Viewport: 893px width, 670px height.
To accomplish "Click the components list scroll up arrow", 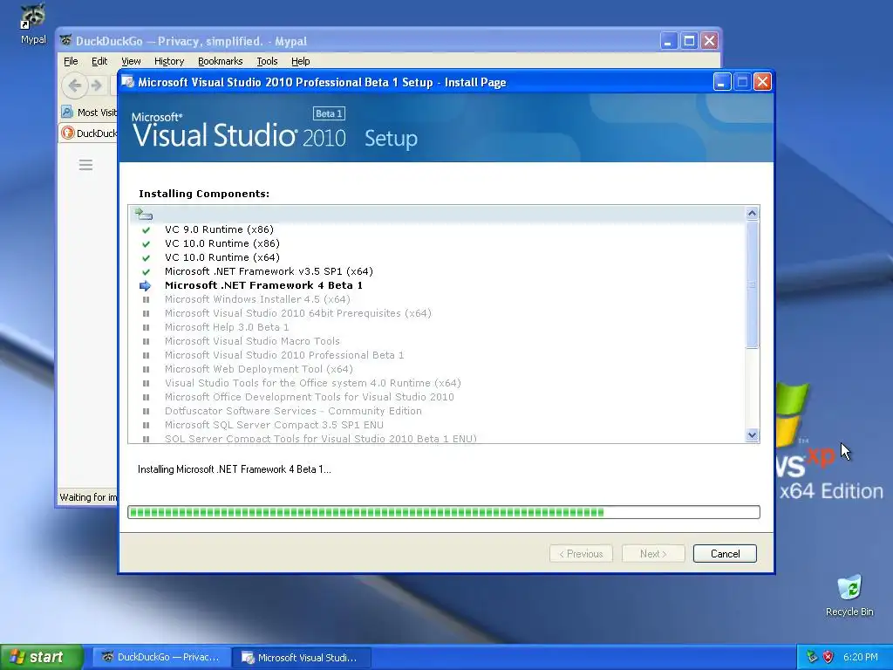I will [752, 213].
